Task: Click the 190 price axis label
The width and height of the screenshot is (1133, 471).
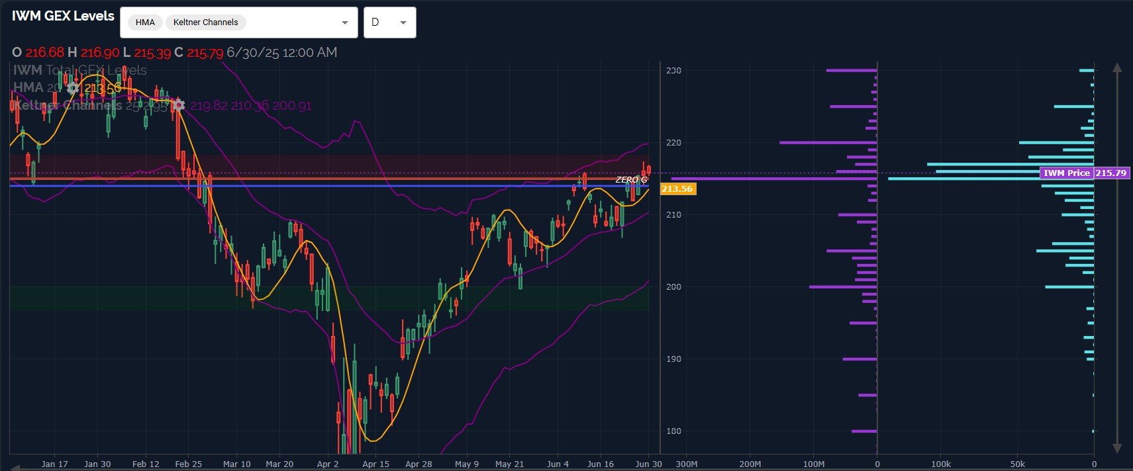Action: coord(673,359)
